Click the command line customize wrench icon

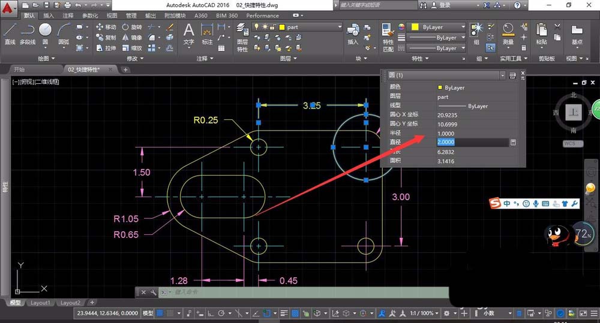coord(153,292)
